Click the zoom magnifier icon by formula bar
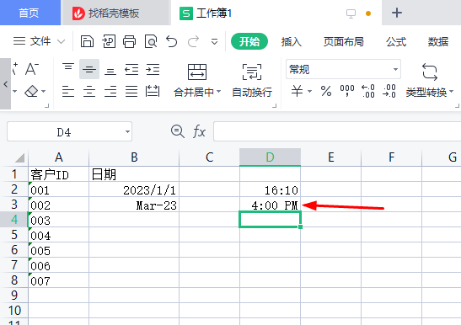 pyautogui.click(x=178, y=131)
